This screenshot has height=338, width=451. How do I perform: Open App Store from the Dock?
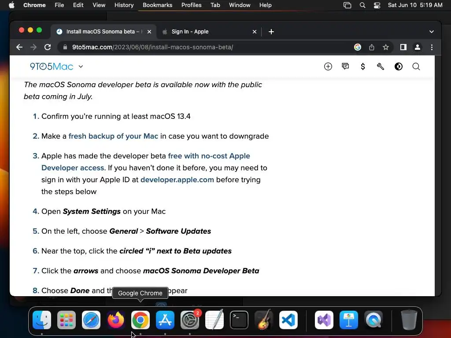[165, 320]
